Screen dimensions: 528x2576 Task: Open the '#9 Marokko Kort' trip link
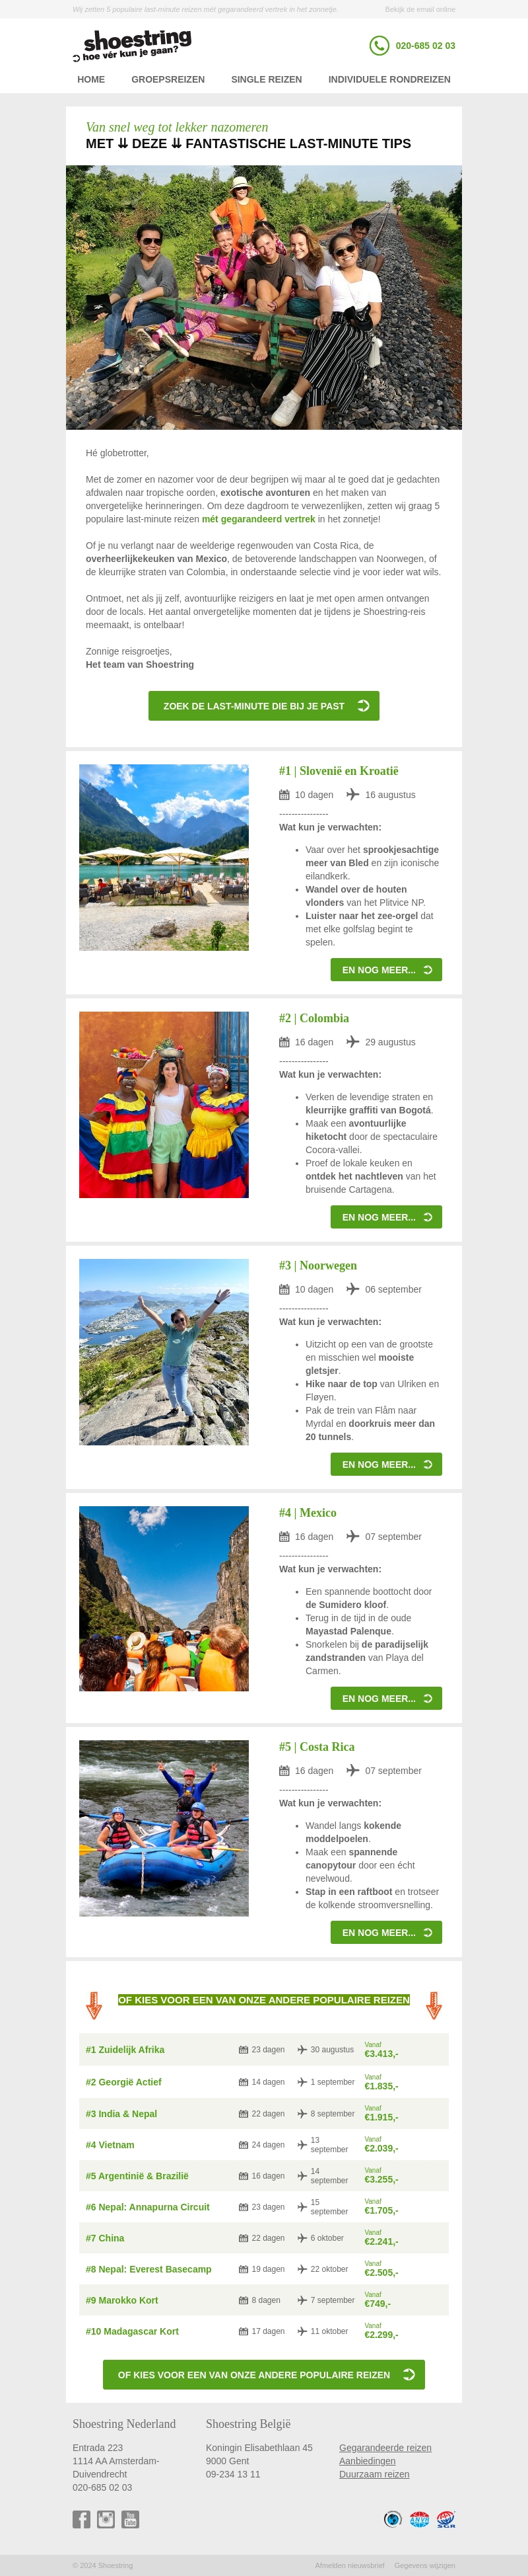pyautogui.click(x=121, y=2300)
